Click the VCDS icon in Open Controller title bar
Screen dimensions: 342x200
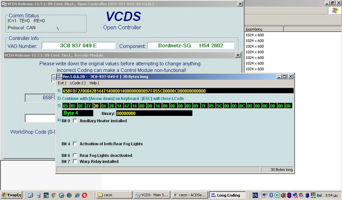4,4
